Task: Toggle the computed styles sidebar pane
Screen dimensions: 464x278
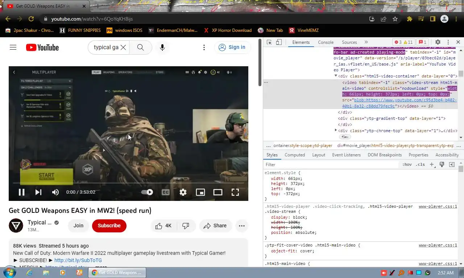Action: coord(452,165)
